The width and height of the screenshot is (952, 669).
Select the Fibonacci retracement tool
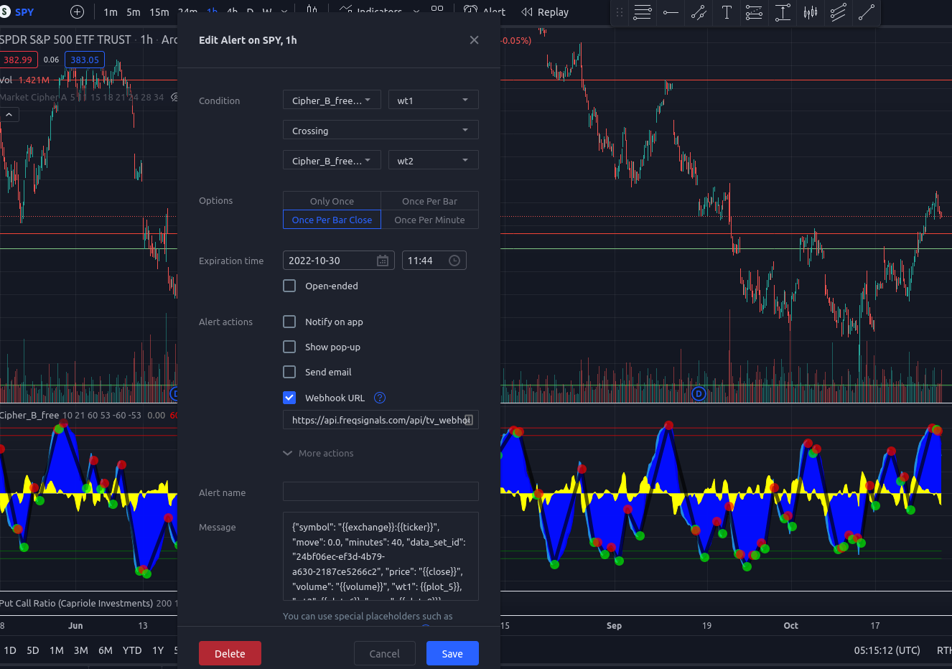tap(755, 12)
